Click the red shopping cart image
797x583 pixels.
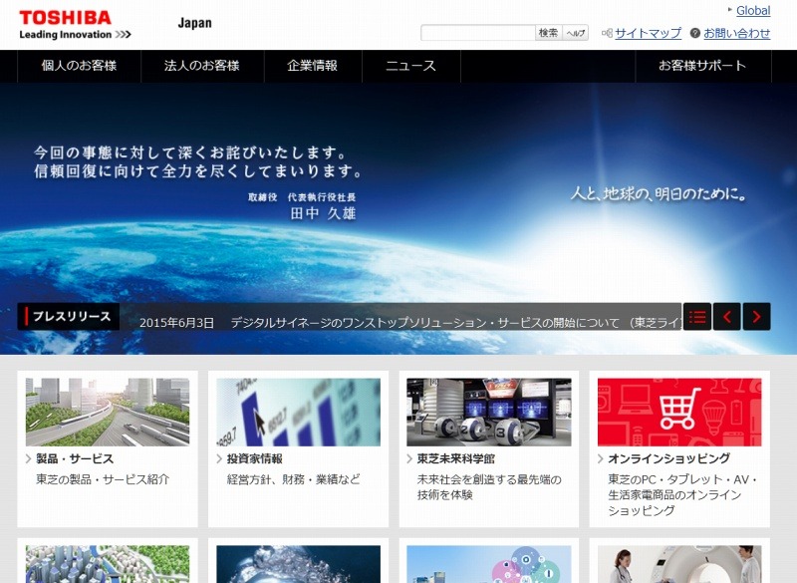679,413
